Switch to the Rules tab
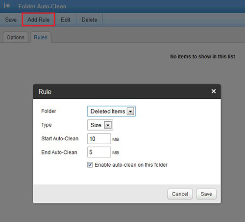The height and width of the screenshot is (222, 245). tap(41, 37)
